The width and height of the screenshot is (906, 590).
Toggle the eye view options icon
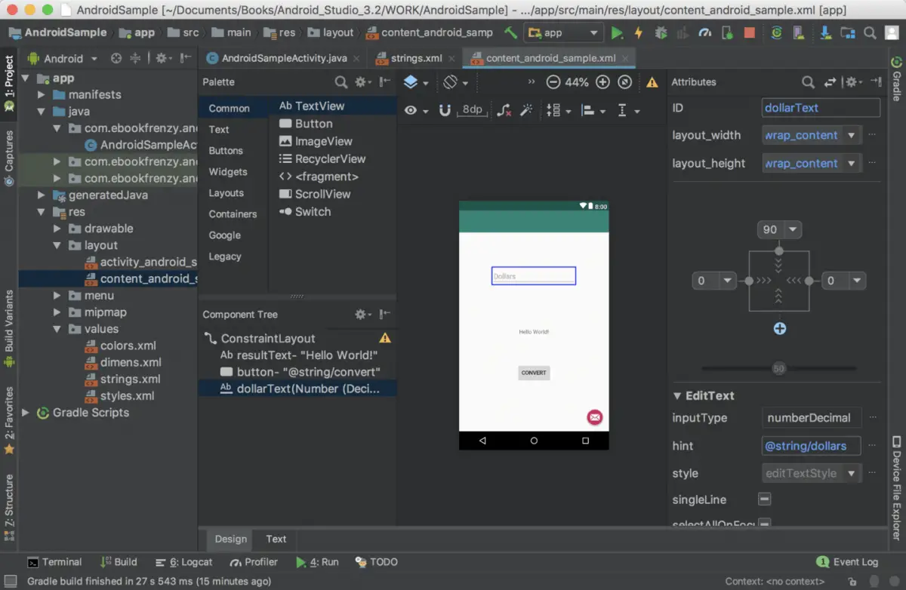pos(410,110)
